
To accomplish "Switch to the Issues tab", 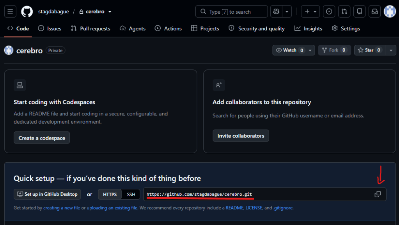I will click(50, 28).
